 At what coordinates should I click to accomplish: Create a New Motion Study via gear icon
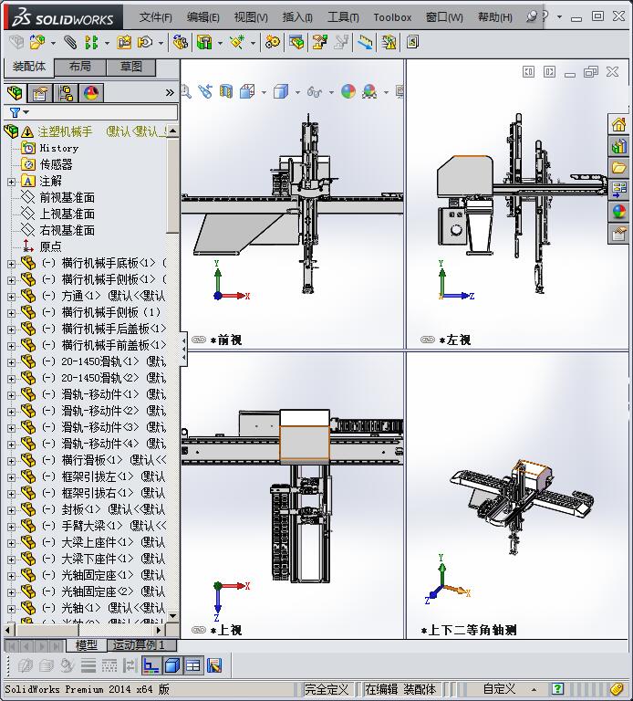tap(273, 43)
